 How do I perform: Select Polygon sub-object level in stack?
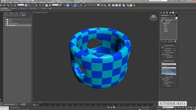[166, 30]
